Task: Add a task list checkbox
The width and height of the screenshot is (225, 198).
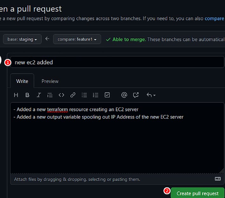Action: (107, 95)
